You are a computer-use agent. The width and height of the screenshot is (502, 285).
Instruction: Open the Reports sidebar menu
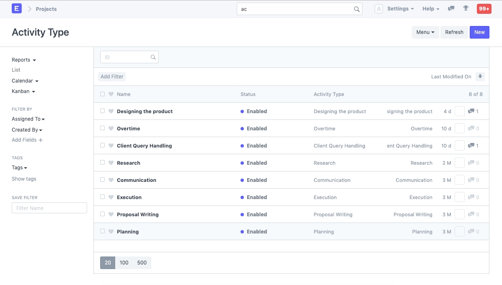tap(23, 60)
